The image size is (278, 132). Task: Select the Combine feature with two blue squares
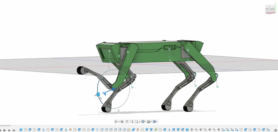[x=133, y=130]
